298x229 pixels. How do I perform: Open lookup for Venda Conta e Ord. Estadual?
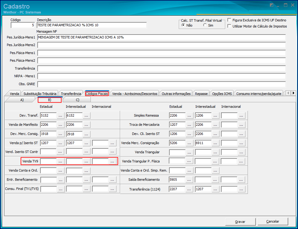[x=60, y=170]
